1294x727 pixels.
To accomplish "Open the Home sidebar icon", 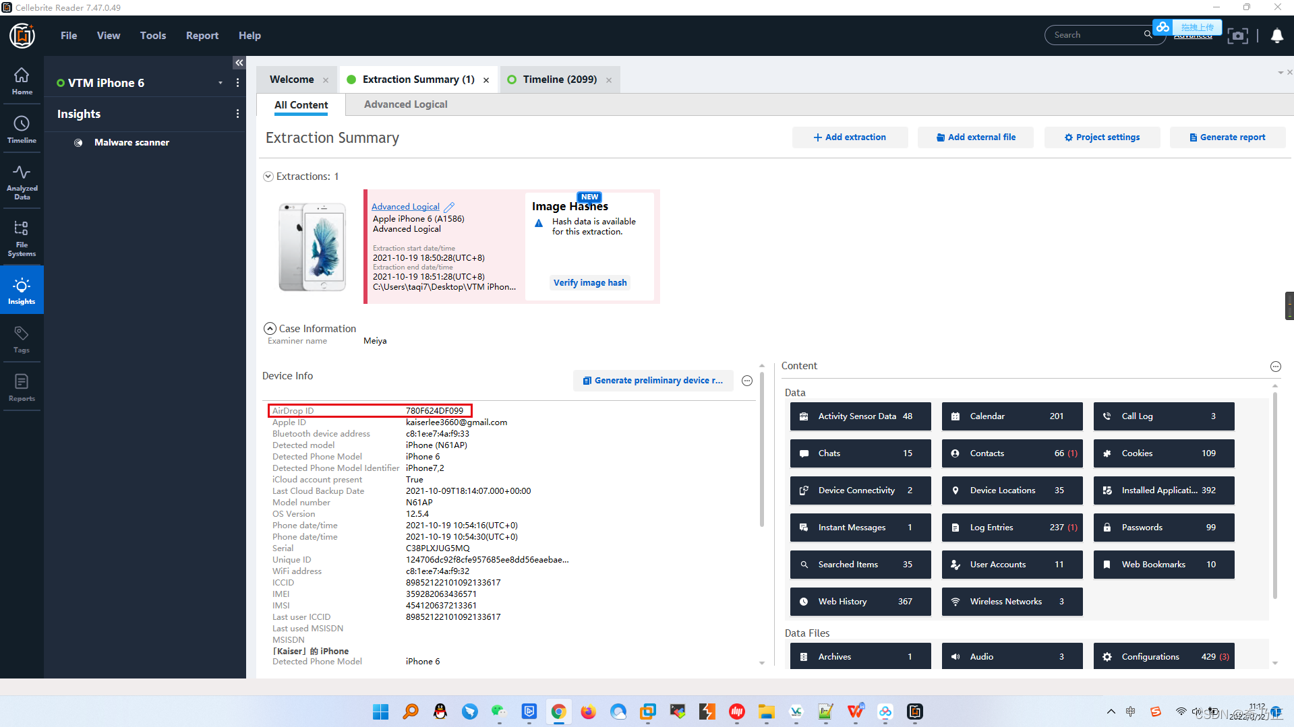I will coord(22,81).
